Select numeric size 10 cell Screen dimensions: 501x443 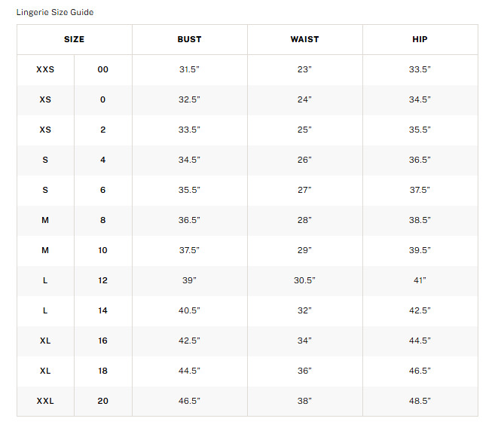point(103,250)
